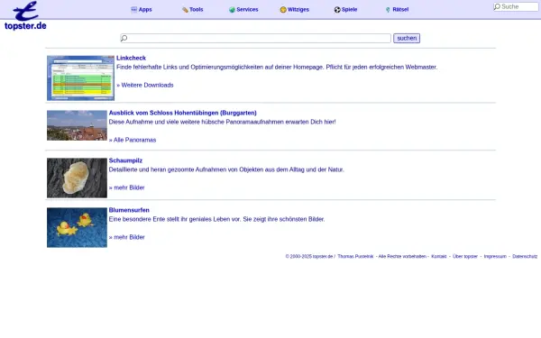Click the Rätsel lightbulb icon
The height and width of the screenshot is (338, 541).
pyautogui.click(x=388, y=10)
